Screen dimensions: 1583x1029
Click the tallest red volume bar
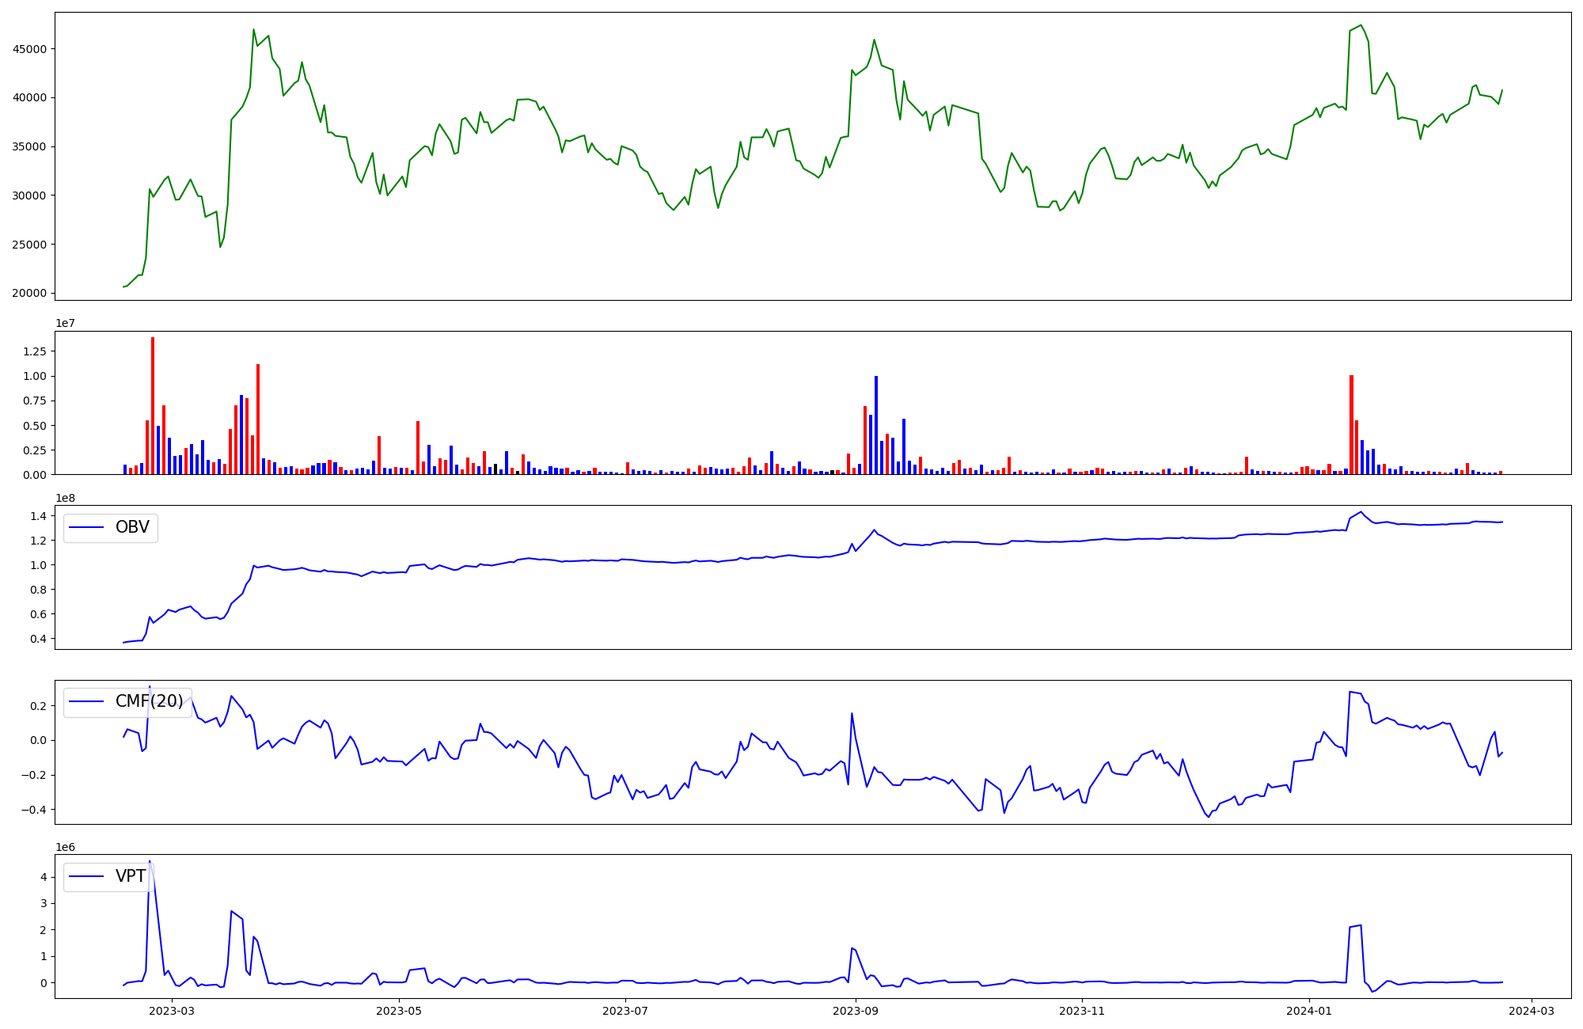coord(153,404)
